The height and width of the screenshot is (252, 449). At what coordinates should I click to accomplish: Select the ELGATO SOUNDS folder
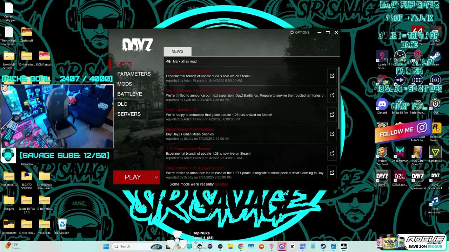[27, 180]
